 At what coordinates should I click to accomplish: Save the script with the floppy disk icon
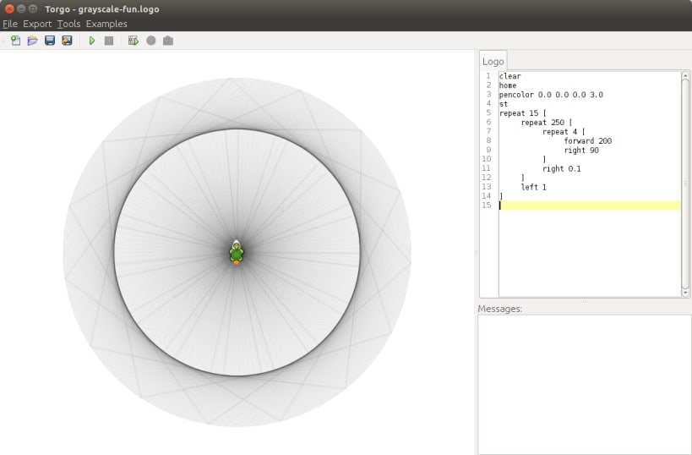50,41
